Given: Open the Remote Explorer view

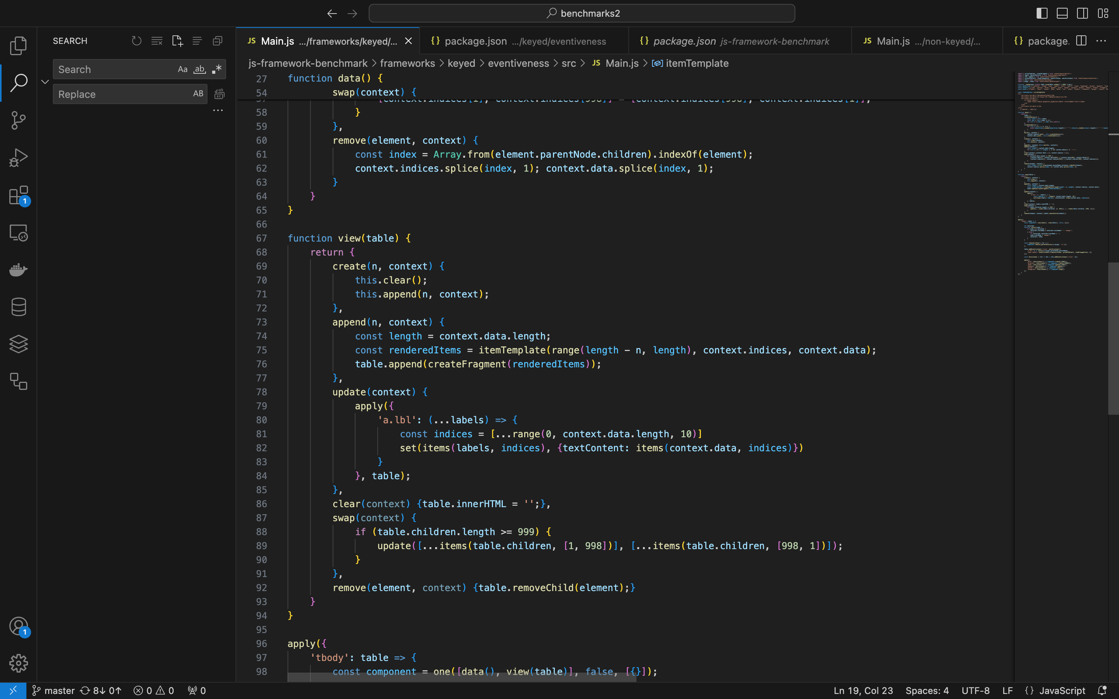Looking at the screenshot, I should click(x=19, y=233).
